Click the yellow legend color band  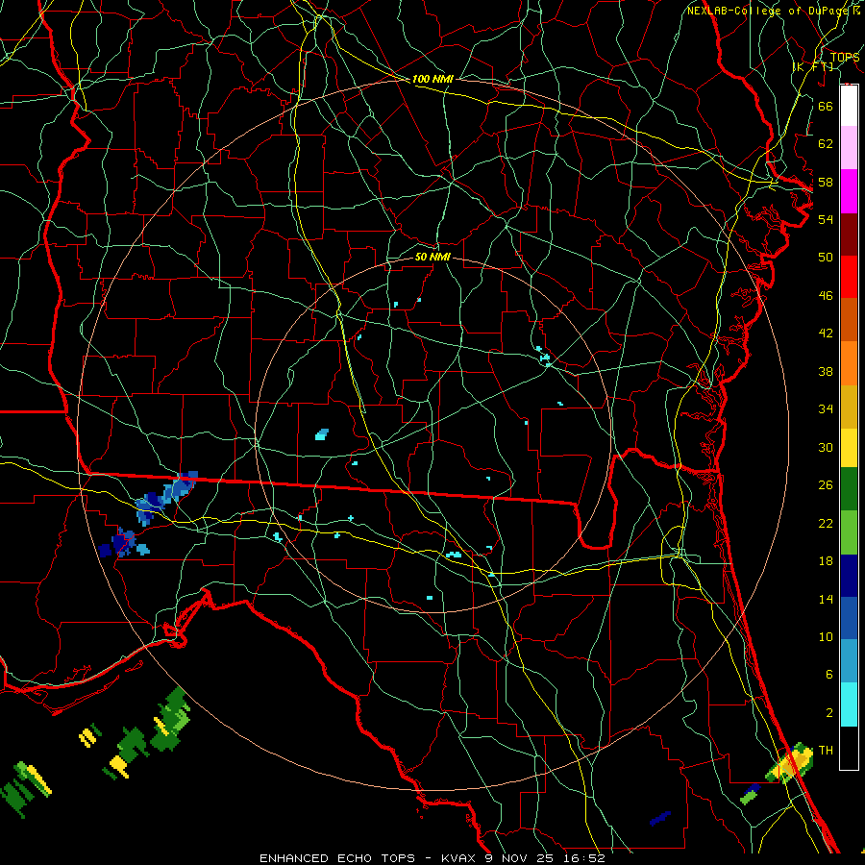click(x=849, y=447)
